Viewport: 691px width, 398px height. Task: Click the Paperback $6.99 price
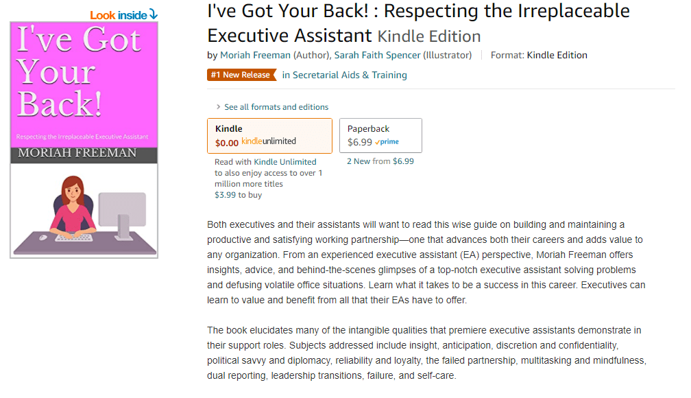tap(359, 143)
